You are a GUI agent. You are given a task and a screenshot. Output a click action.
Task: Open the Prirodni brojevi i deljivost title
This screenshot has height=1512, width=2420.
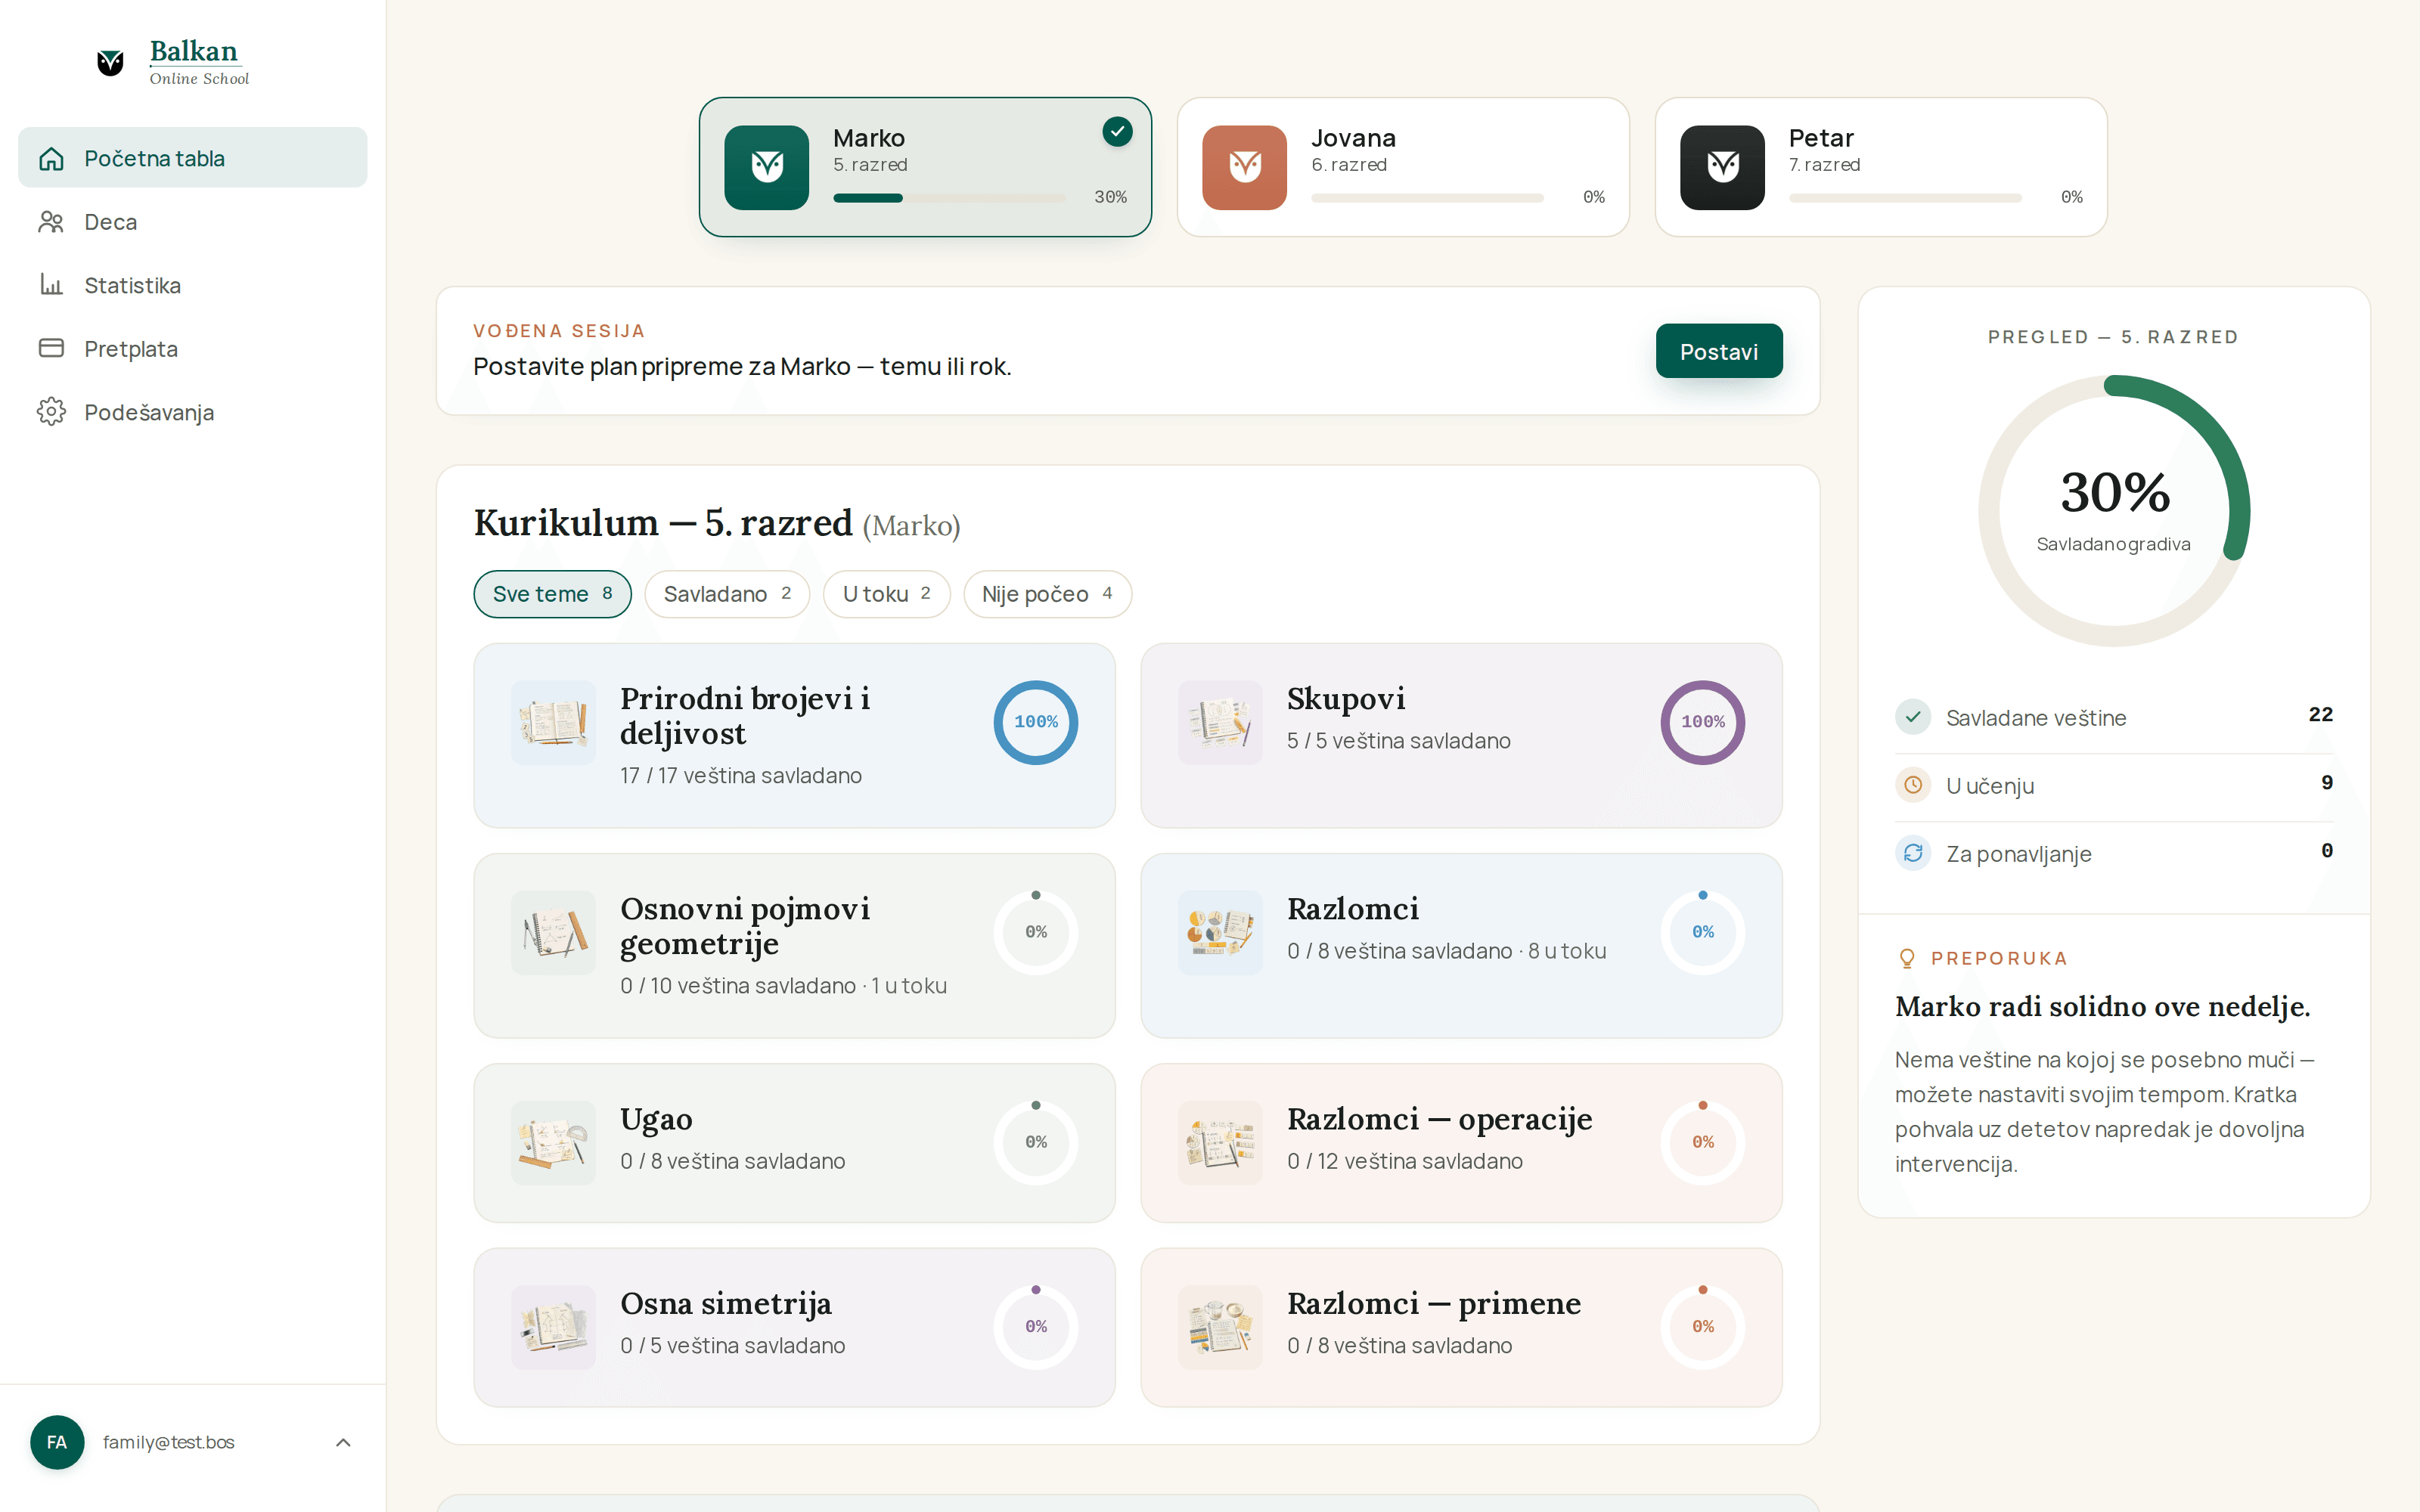tap(745, 715)
